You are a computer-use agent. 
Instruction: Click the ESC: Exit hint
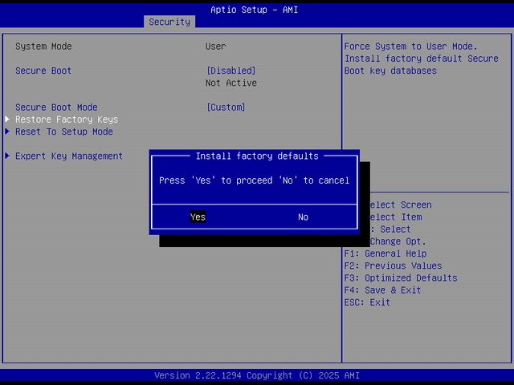click(x=367, y=302)
